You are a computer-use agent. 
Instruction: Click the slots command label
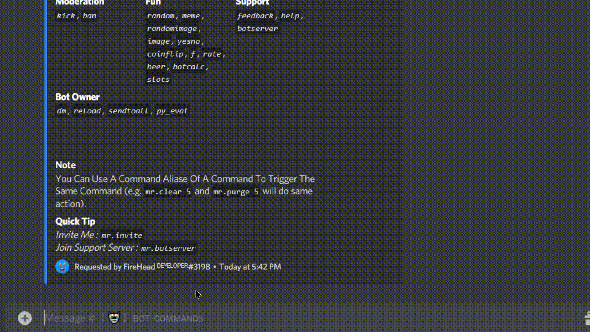(158, 79)
